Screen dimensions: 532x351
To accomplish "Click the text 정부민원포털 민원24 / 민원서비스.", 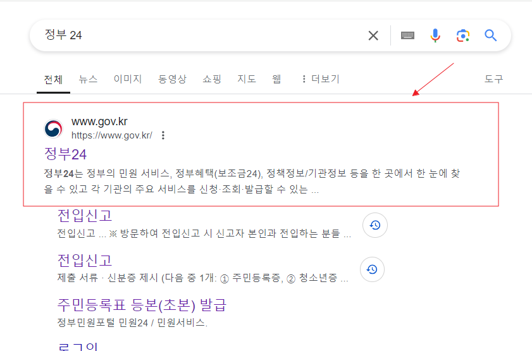I will pos(132,323).
